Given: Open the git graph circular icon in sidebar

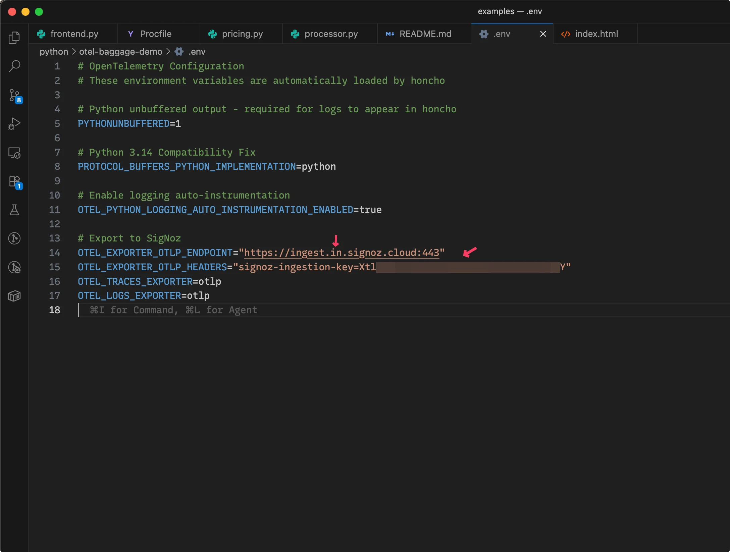Looking at the screenshot, I should tap(14, 238).
